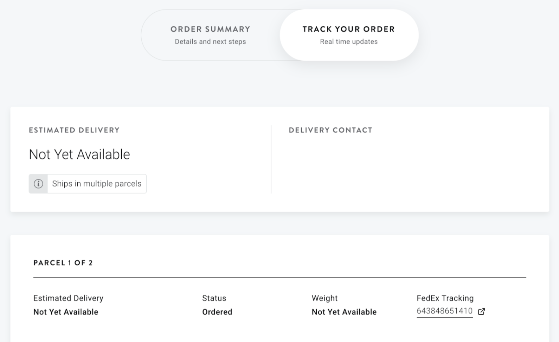This screenshot has height=342, width=559.
Task: Click Real time updates under Track Your Order
Action: click(348, 41)
